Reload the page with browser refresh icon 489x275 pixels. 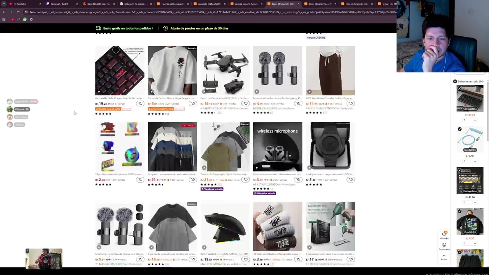point(18,12)
